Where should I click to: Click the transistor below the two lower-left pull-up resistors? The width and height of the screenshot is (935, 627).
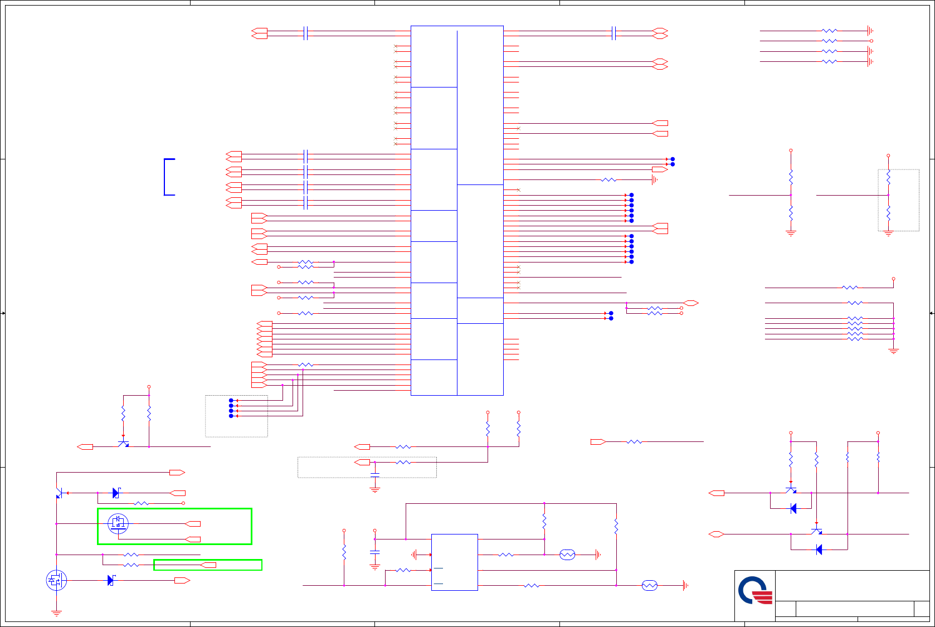pyautogui.click(x=124, y=444)
